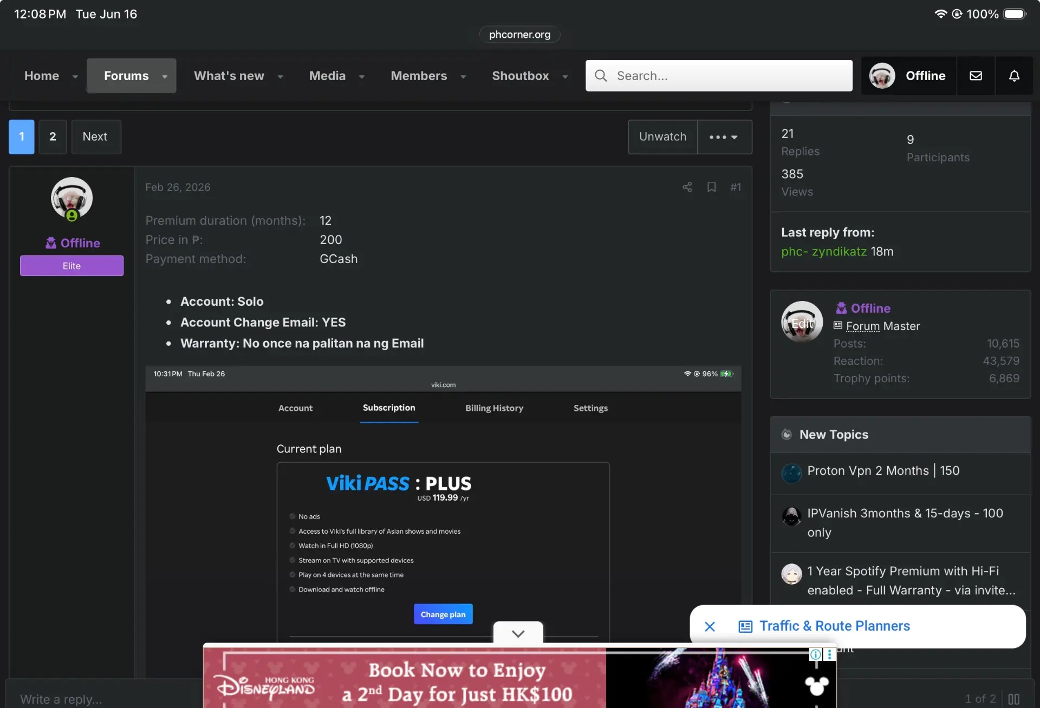Open IPVanish 3months topic link
The width and height of the screenshot is (1040, 708).
pyautogui.click(x=905, y=523)
